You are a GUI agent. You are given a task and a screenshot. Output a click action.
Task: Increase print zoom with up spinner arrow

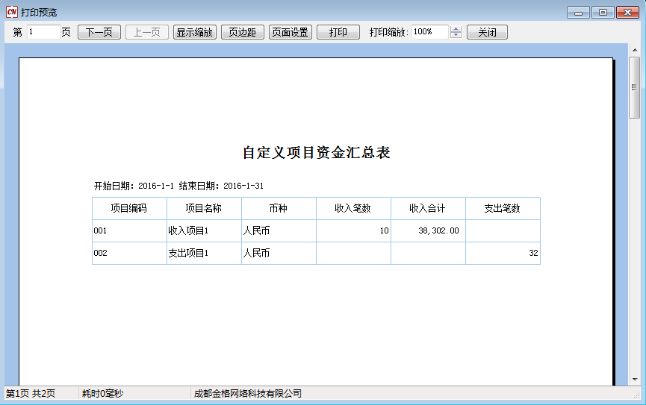(x=456, y=29)
